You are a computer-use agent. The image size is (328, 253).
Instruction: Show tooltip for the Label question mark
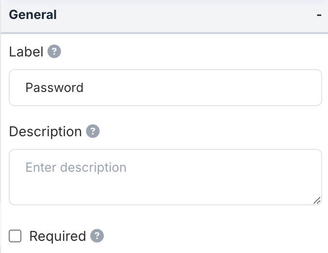coord(54,52)
